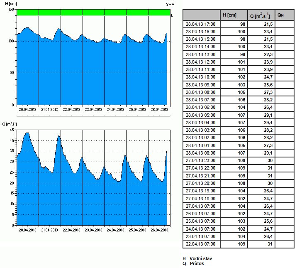Click the 45 tick label on flow axis

[12, 130]
